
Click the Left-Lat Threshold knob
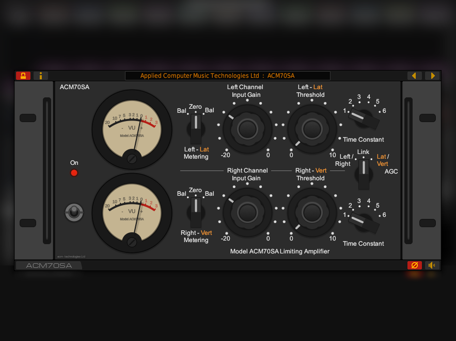[x=311, y=128]
